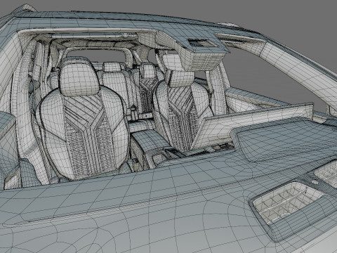Select the rear middle seat headrest
This screenshot has height=253, width=337.
(112, 67)
